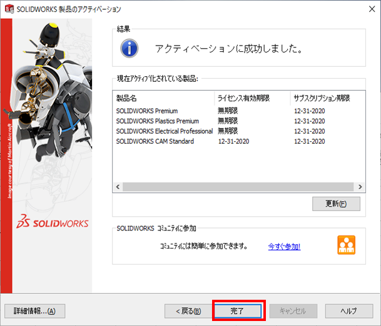Screen dimensions: 381x326
Task: Click the アクティベーションに成功しました message
Action: 230,49
